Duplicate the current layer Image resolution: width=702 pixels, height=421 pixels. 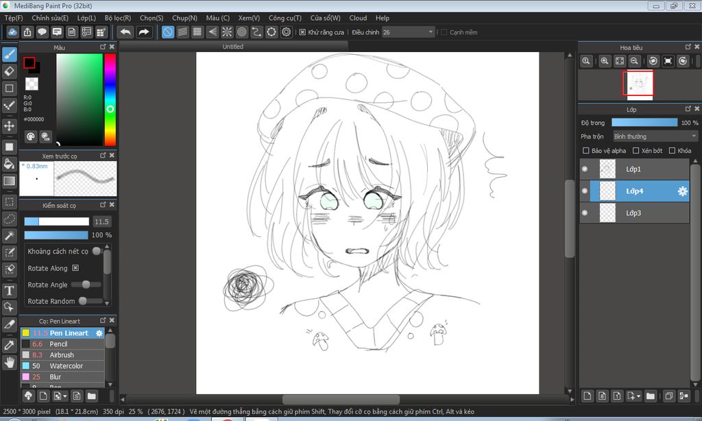pos(669,396)
